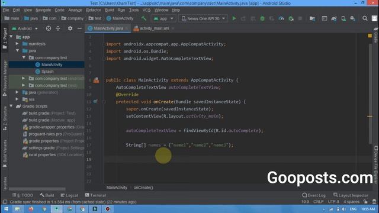Collapse the app module tree node
The image size is (379, 213).
point(11,37)
